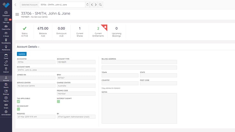235x132 pixels.
Task: Go to the next account
Action: point(96,5)
